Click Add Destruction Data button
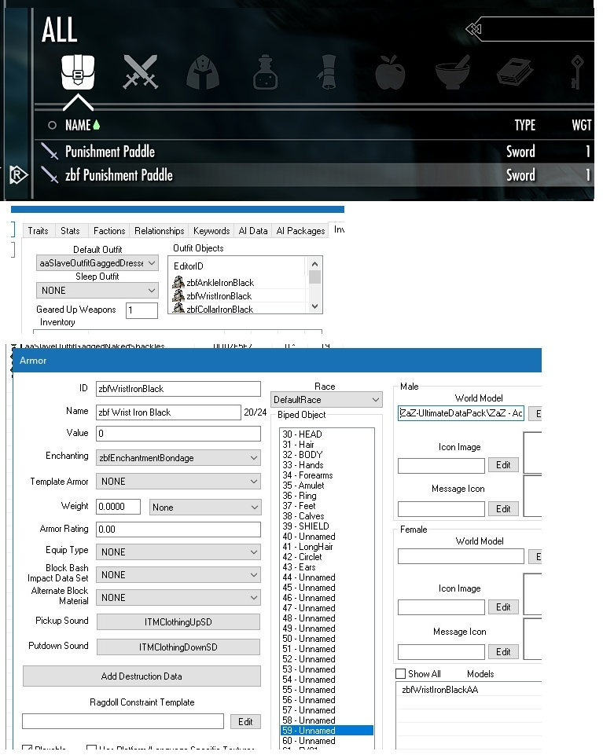 142,676
